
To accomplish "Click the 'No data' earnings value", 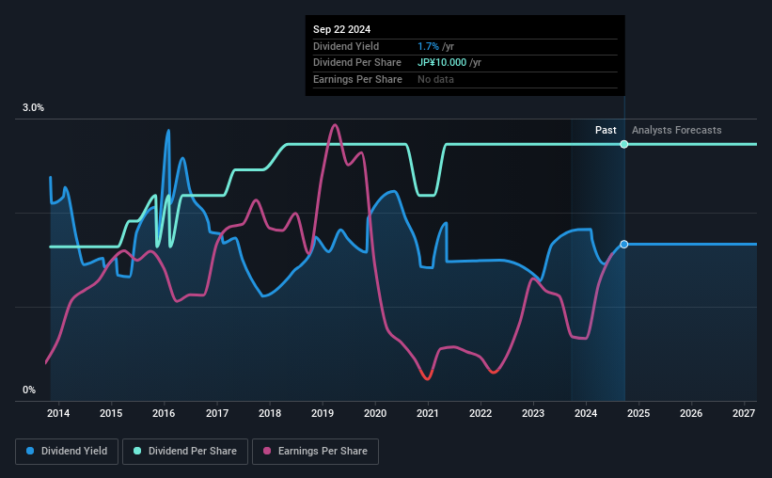I will click(435, 79).
